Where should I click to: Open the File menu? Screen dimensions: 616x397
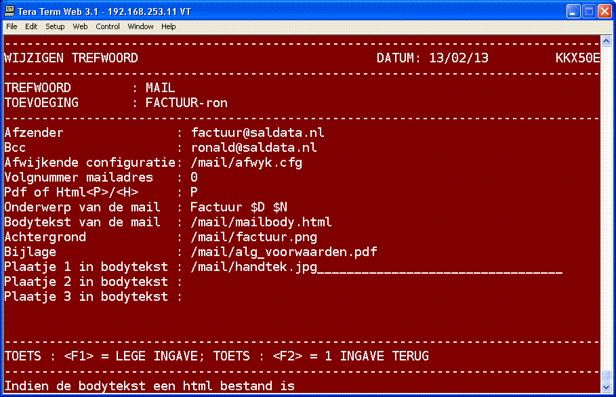[x=12, y=26]
